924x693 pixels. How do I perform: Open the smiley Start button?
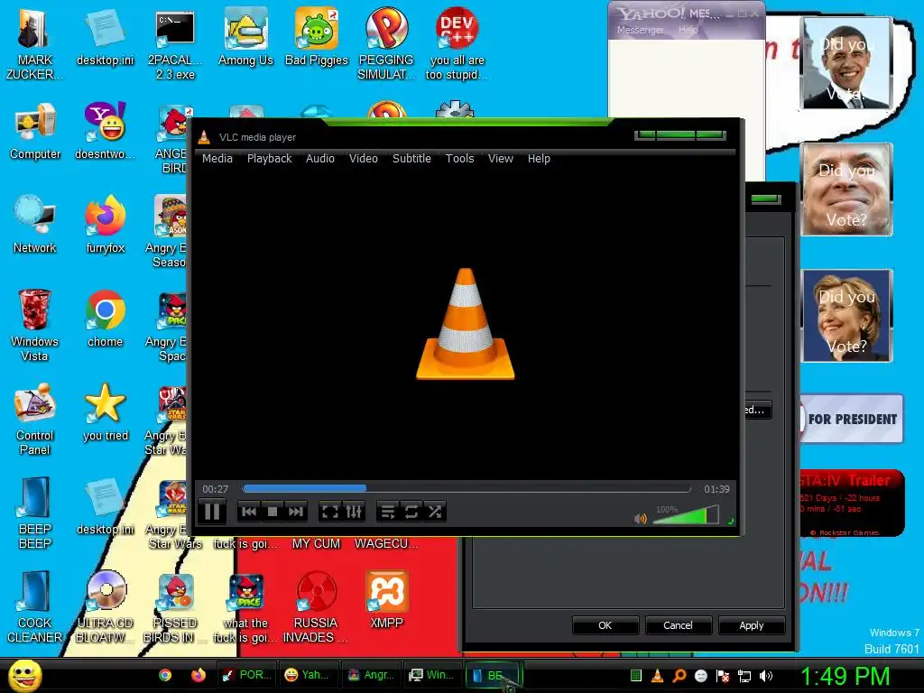coord(24,675)
